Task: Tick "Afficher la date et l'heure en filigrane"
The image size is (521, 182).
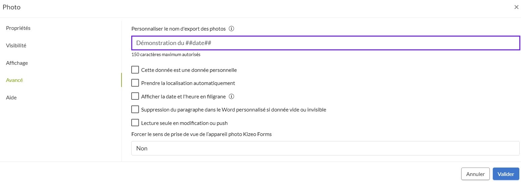Action: 135,96
